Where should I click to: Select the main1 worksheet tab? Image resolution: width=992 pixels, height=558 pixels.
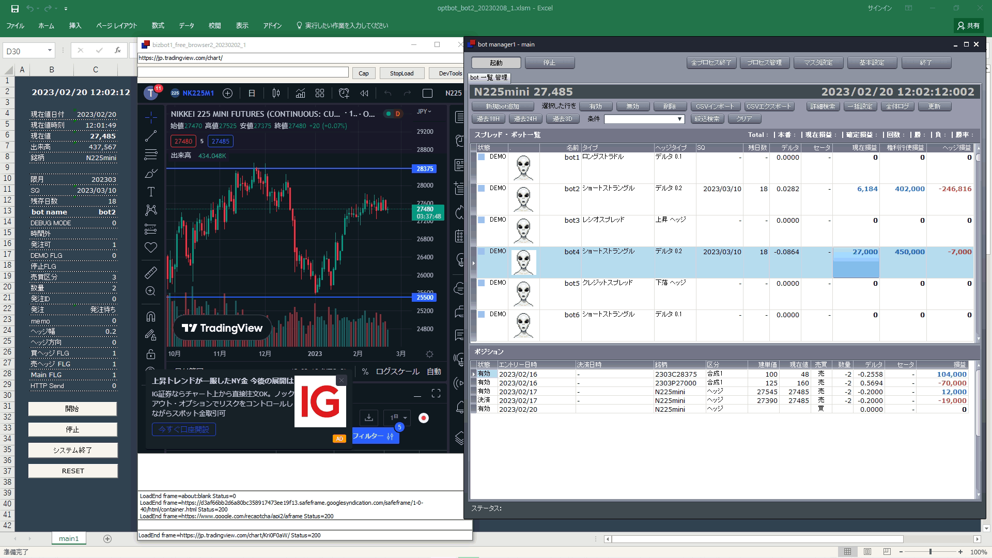69,538
